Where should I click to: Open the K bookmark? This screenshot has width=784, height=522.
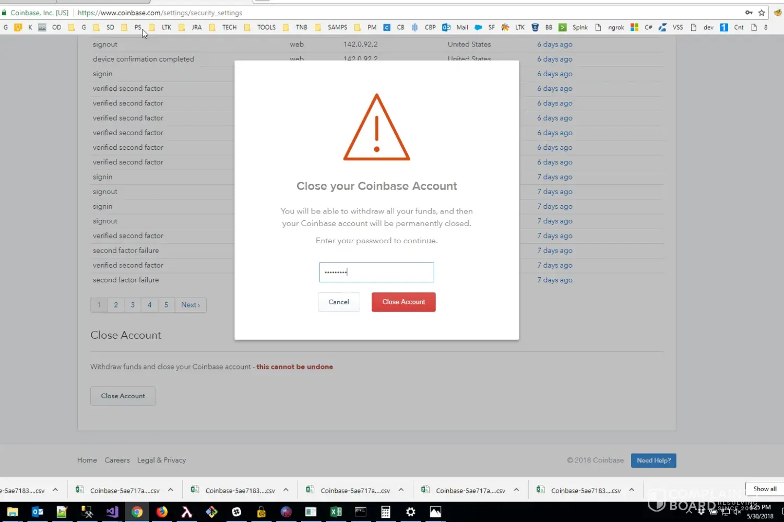coord(23,27)
